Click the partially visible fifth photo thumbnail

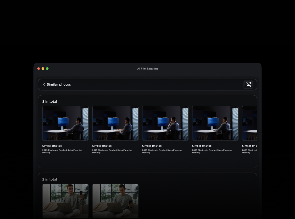249,123
